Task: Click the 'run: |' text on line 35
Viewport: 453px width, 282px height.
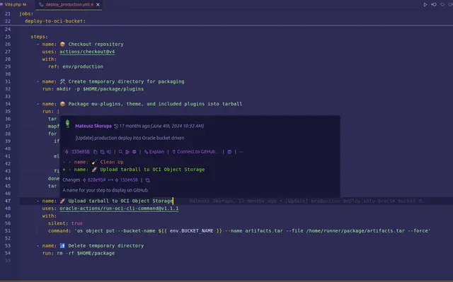Action: pos(51,111)
